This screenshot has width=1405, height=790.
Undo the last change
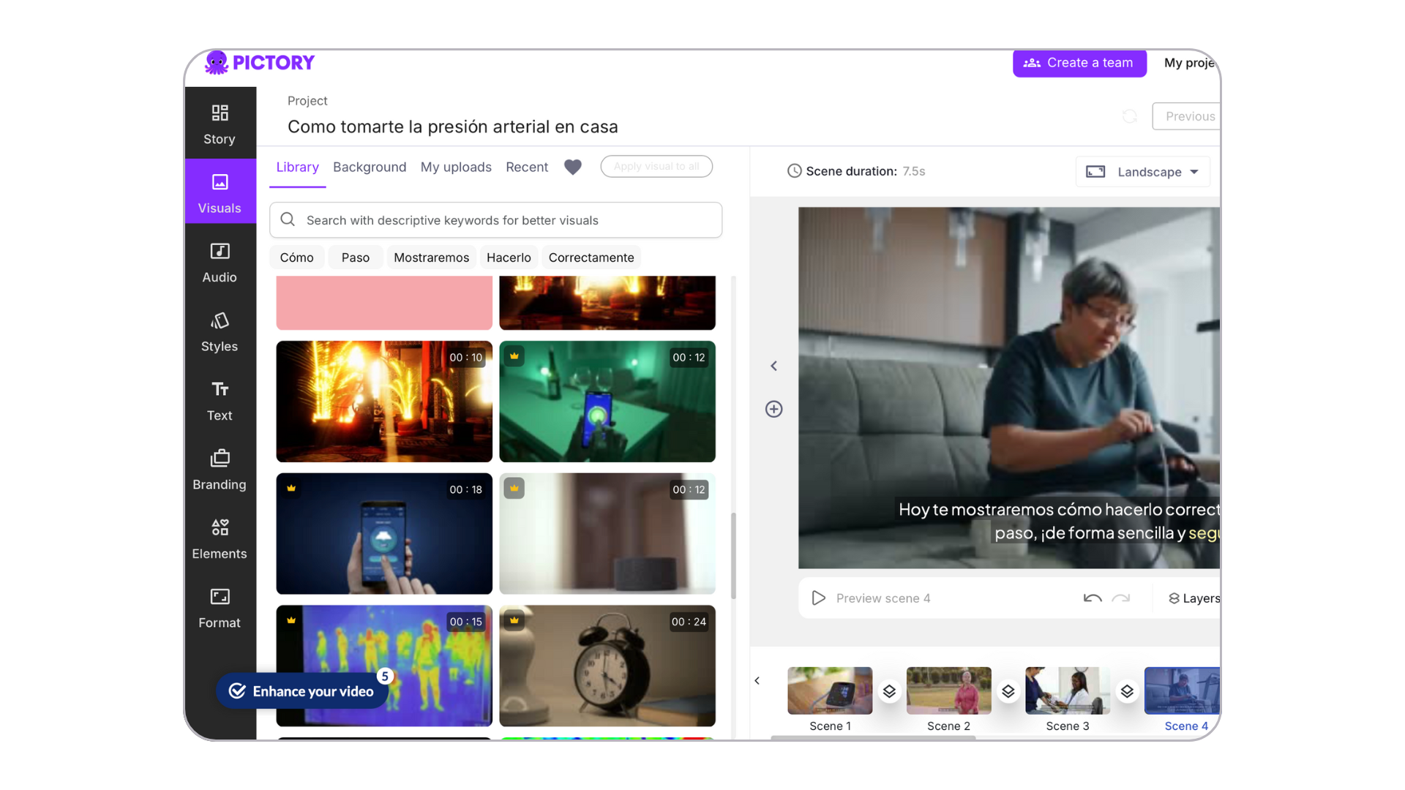1093,598
